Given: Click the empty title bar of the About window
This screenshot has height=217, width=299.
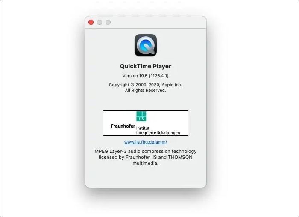Looking at the screenshot, I should pos(156,22).
